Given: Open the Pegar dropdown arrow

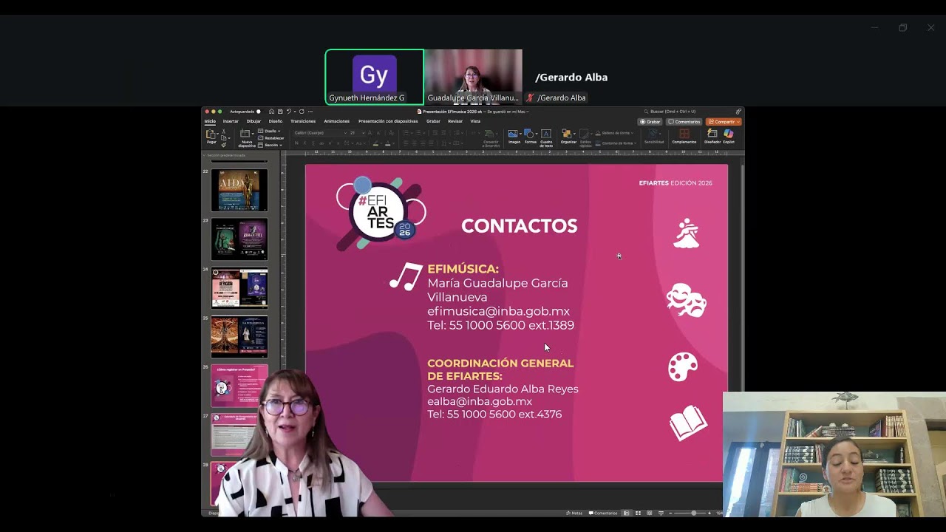Looking at the screenshot, I should coord(218,134).
